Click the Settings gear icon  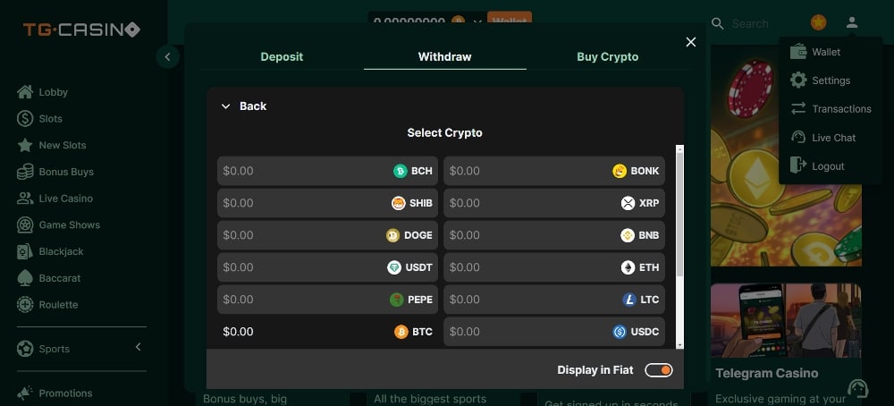coord(798,80)
